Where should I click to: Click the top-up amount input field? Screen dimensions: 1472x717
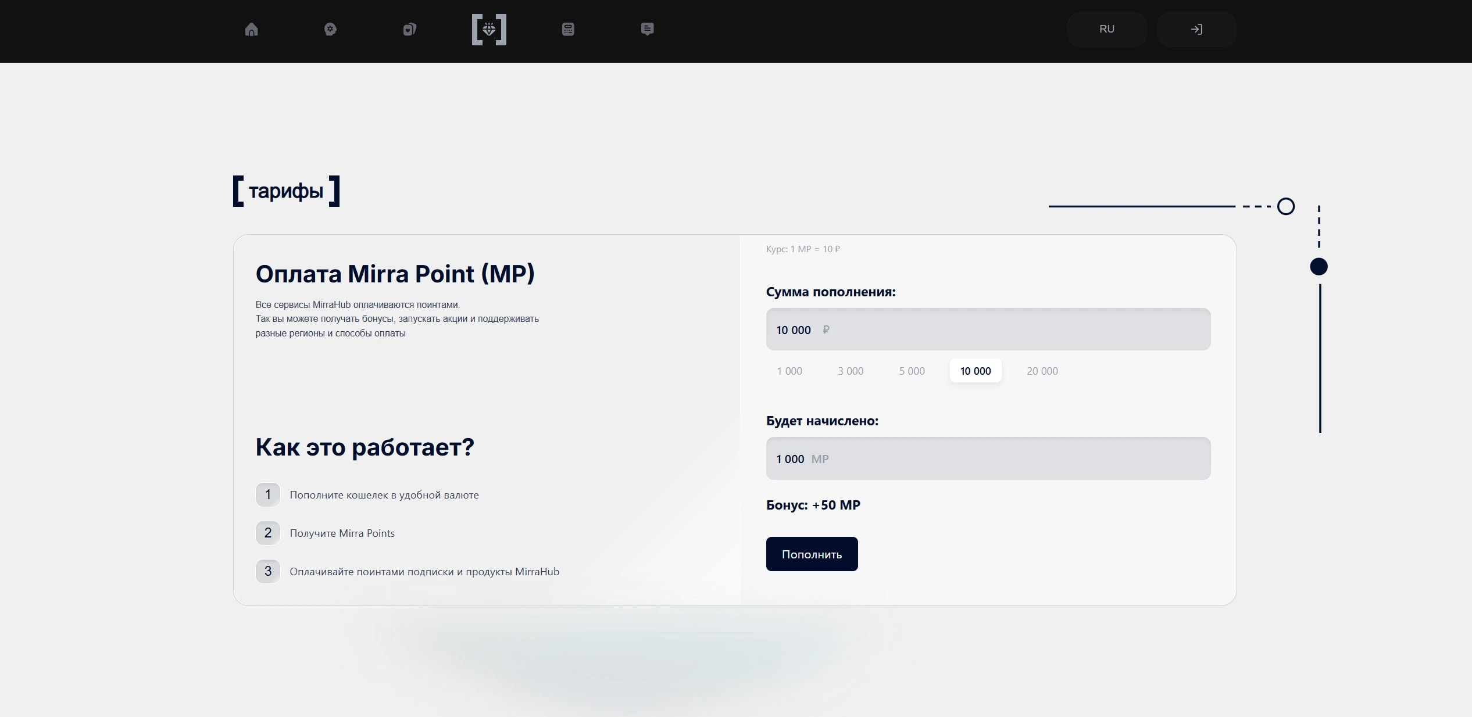[x=988, y=329]
